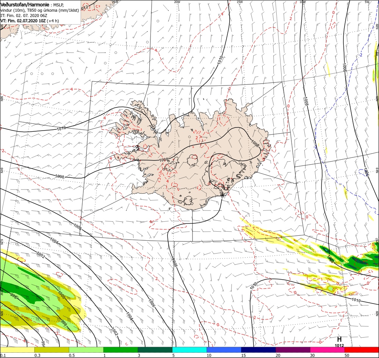This screenshot has width=379, height=358.
Task: Select the "VT: Fim. 02.07.2020 10Z" valid time
Action: tap(23, 21)
